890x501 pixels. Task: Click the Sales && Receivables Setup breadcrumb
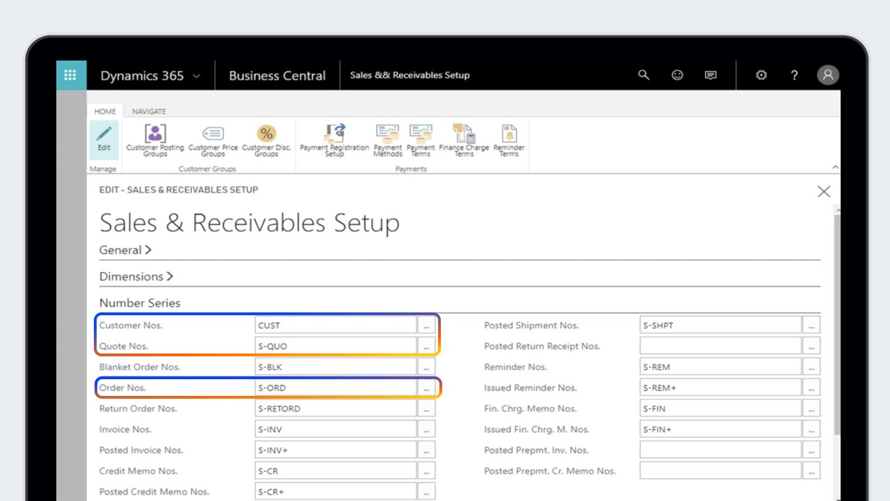[x=410, y=75]
